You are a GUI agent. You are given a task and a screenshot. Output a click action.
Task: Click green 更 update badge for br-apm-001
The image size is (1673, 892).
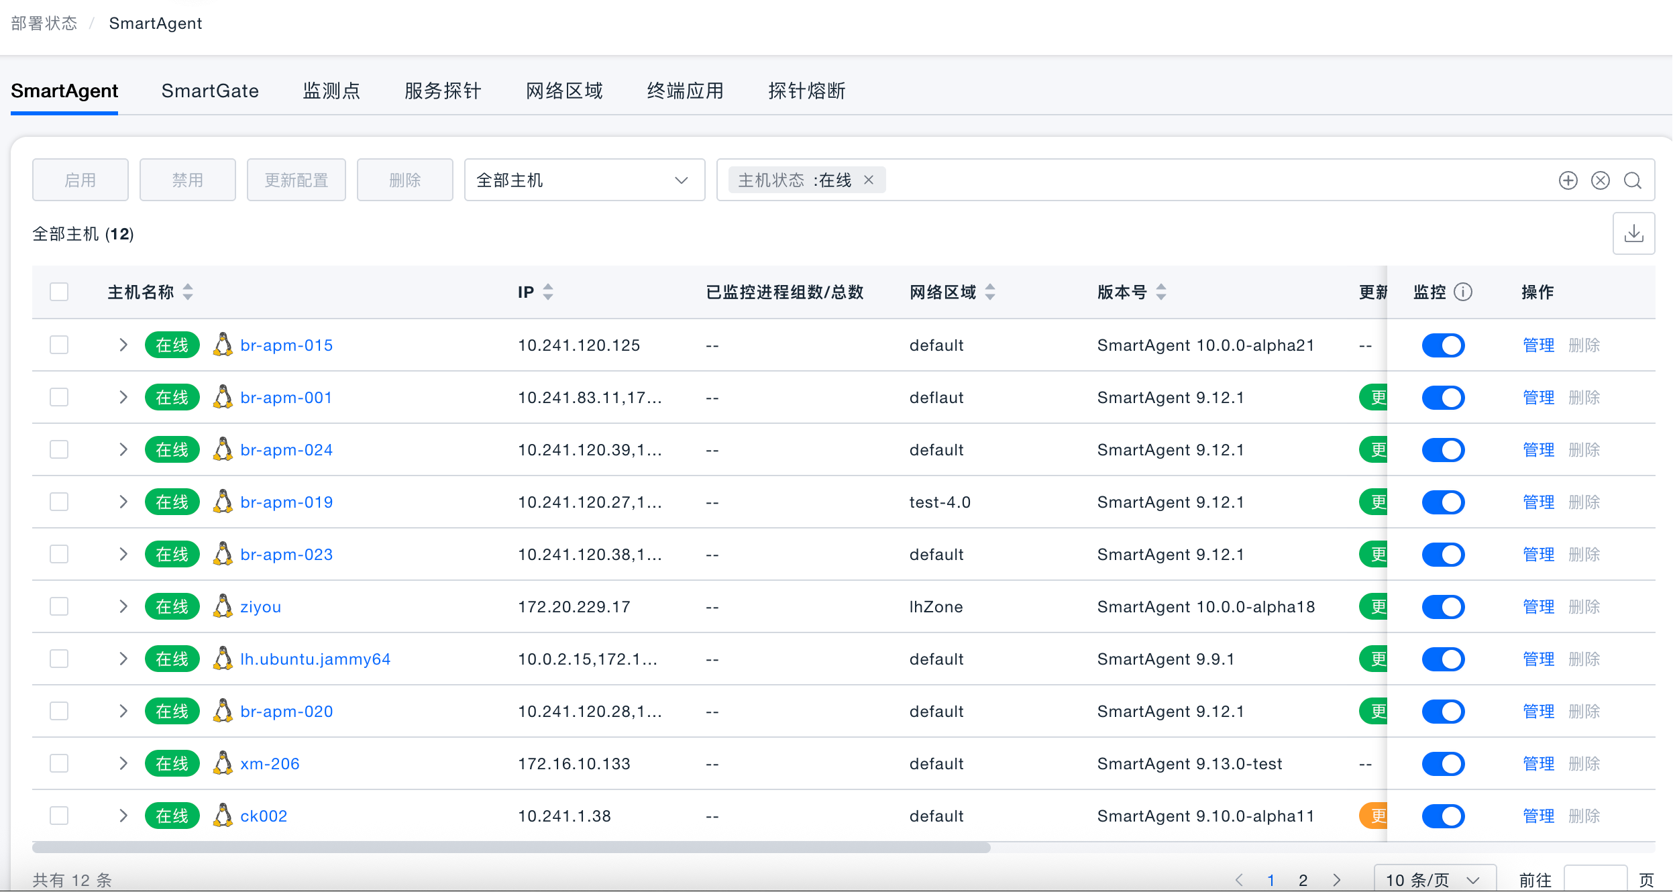tap(1373, 397)
